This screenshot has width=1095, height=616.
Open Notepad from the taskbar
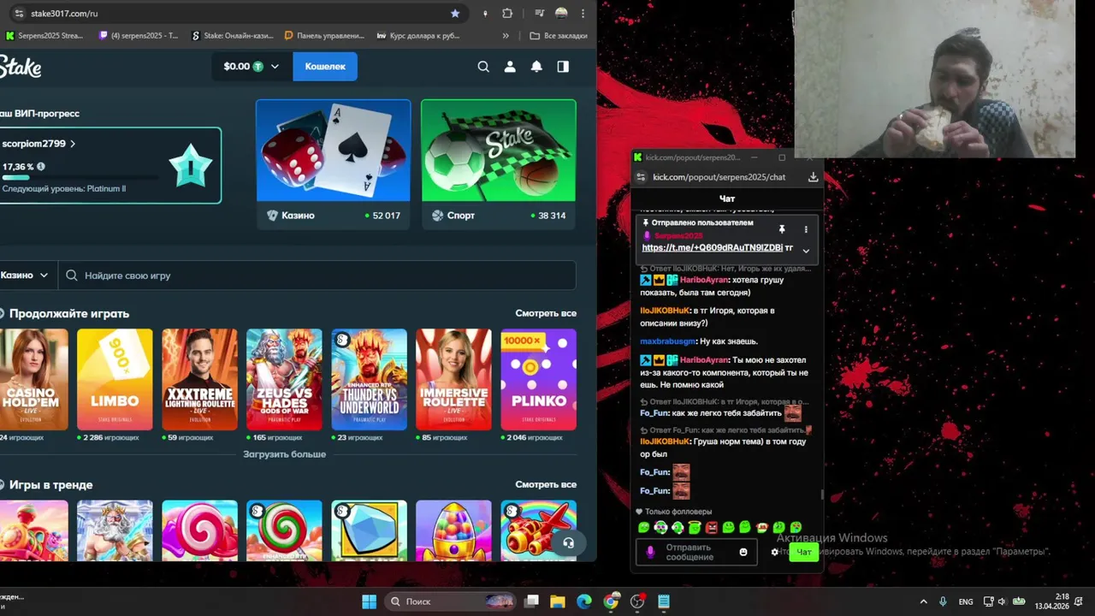[x=664, y=601]
